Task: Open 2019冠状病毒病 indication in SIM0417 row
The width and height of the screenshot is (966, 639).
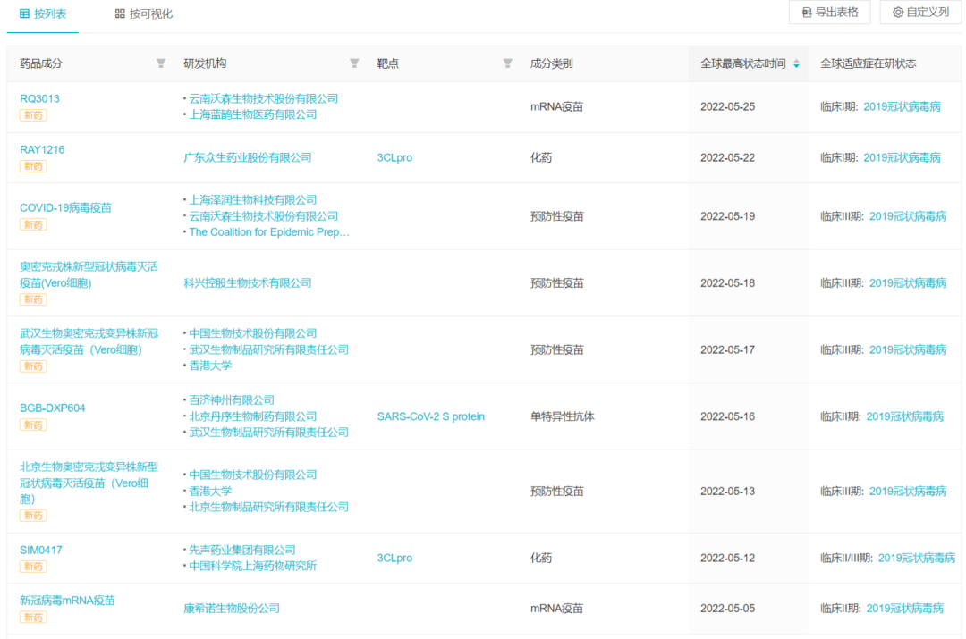Action: point(916,558)
